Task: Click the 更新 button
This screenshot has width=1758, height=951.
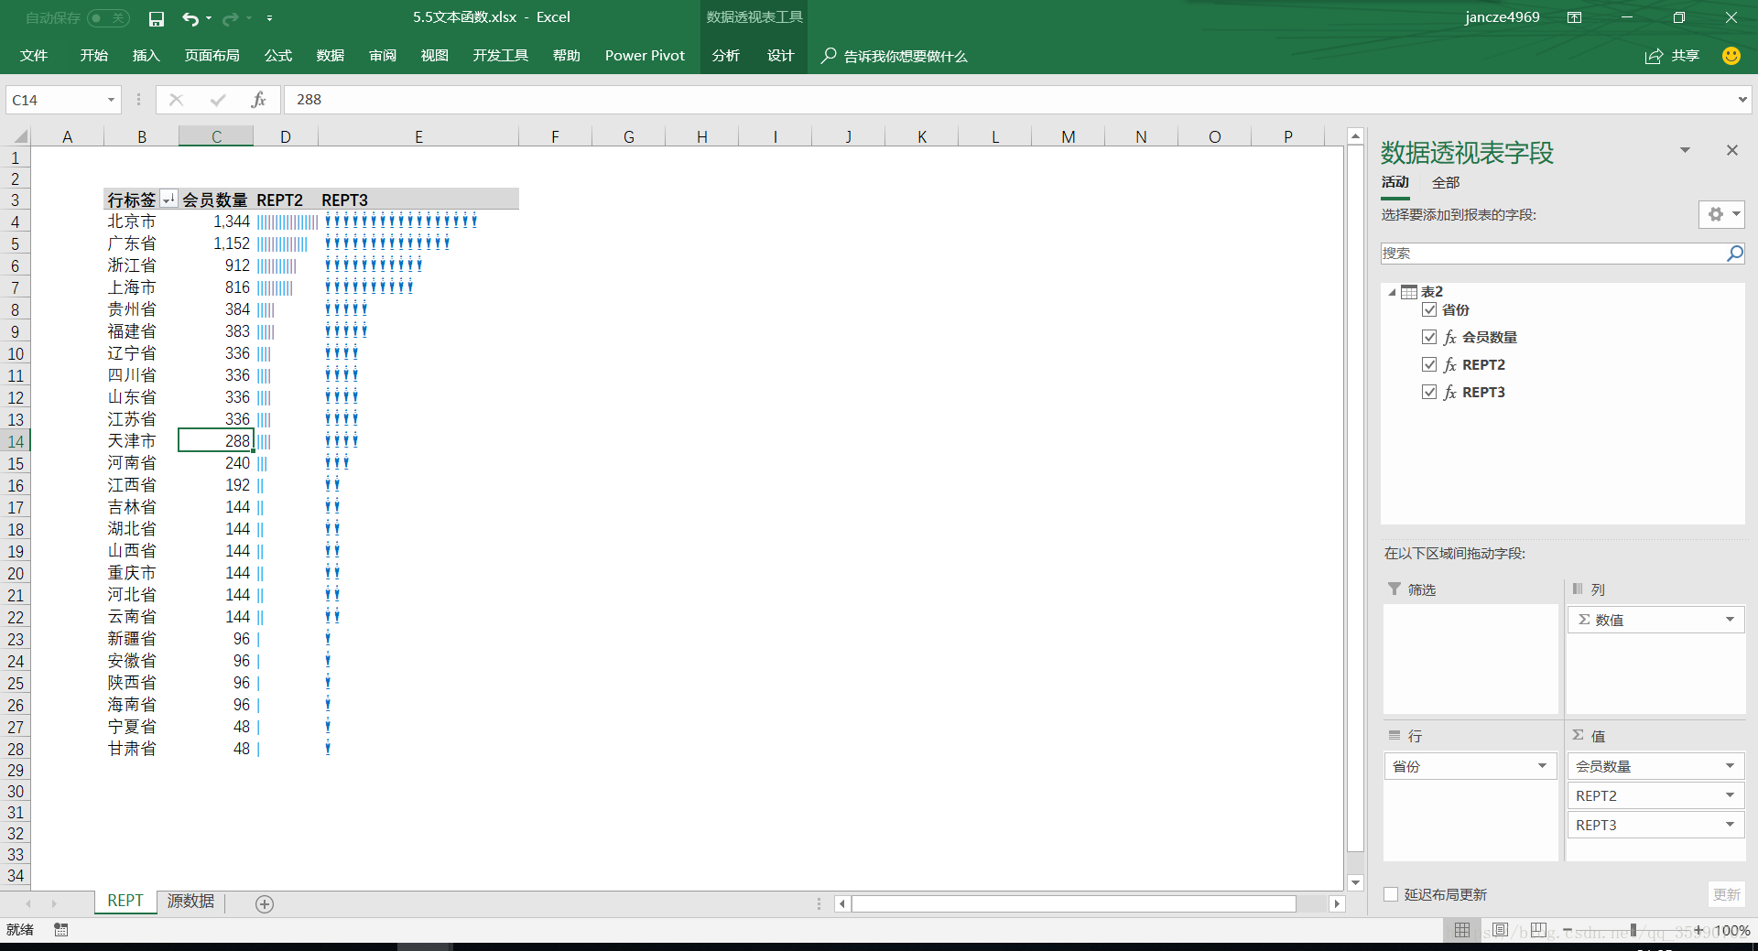Action: (x=1726, y=894)
